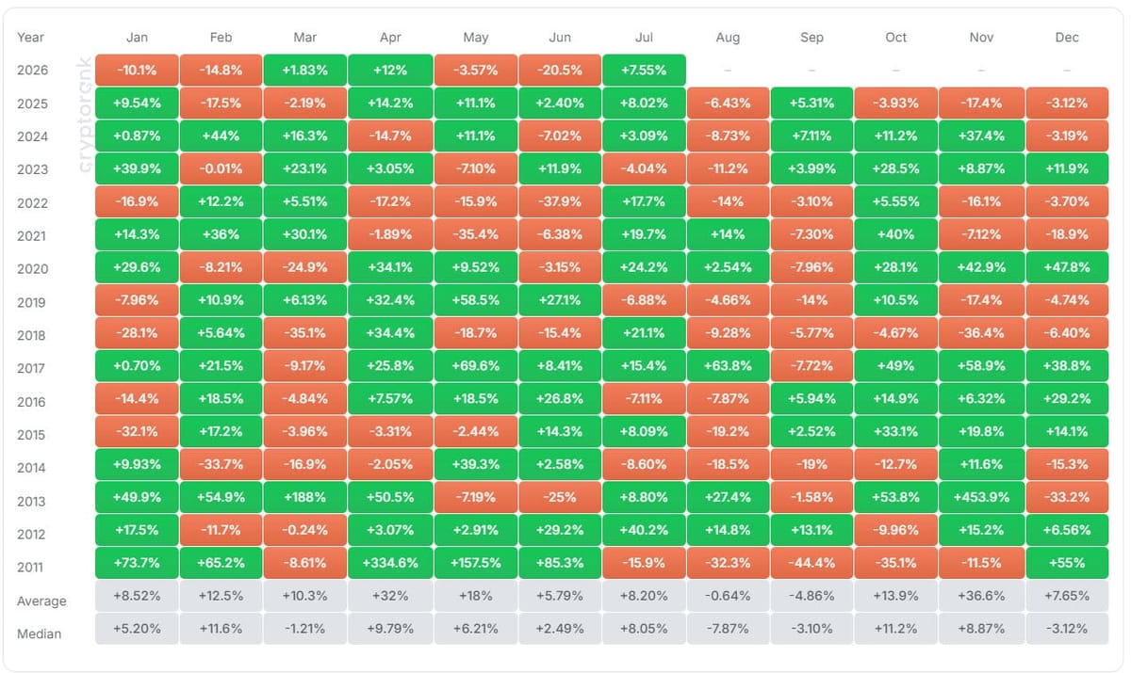This screenshot has height=673, width=1131.
Task: Select the June 2022 -37.9% cell
Action: coord(560,201)
